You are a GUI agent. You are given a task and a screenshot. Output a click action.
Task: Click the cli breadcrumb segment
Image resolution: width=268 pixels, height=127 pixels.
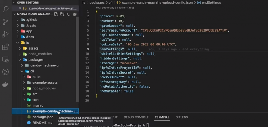pyautogui.click(x=111, y=3)
